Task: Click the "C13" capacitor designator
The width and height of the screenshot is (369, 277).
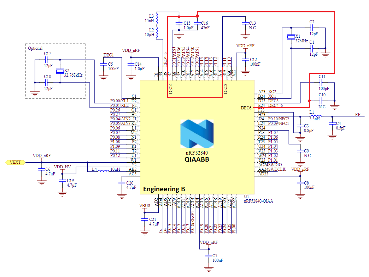Action: 252,23
